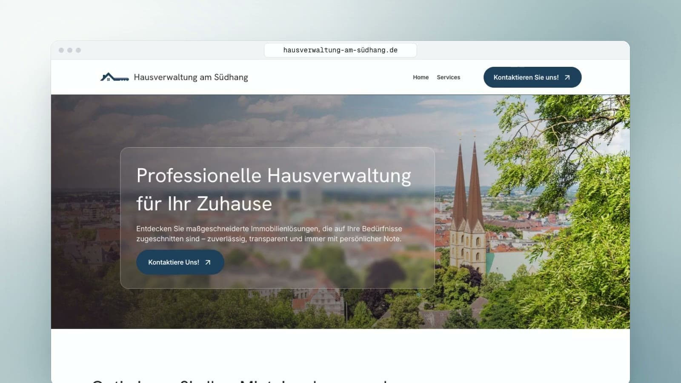The image size is (681, 383).
Task: Click the arrow icon in the 'Kontaktiere Uns!' button
Action: [208, 262]
